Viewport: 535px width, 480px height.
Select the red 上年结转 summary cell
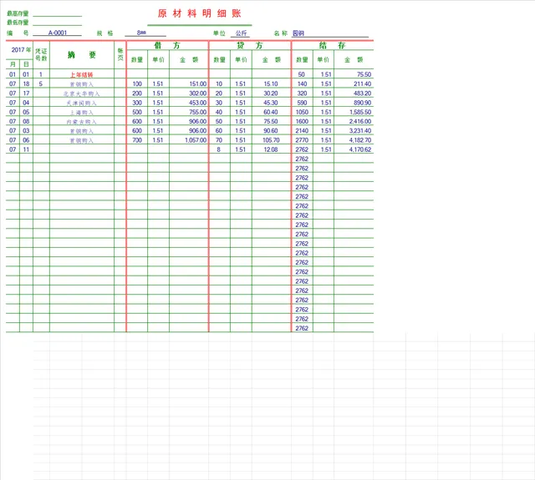point(82,74)
